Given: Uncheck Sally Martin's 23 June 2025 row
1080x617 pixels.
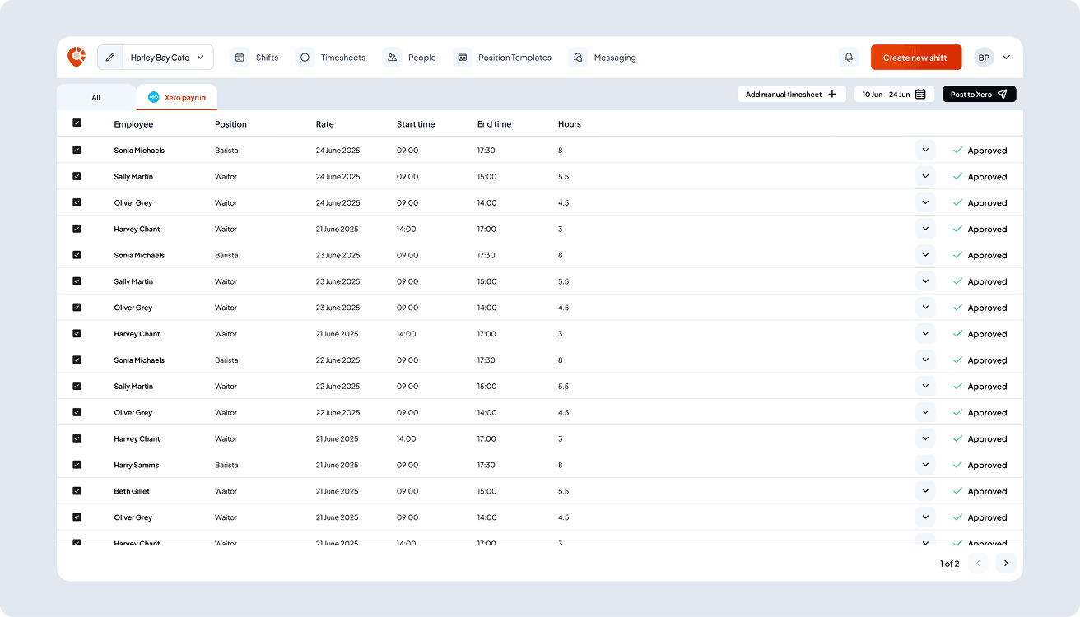Looking at the screenshot, I should coord(77,281).
